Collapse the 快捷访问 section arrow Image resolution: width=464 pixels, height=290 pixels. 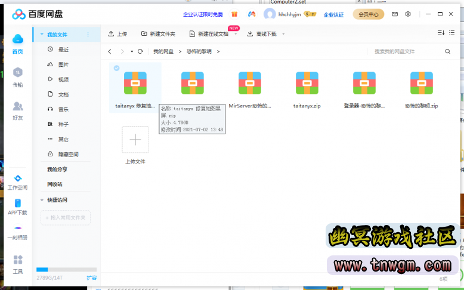[42, 200]
